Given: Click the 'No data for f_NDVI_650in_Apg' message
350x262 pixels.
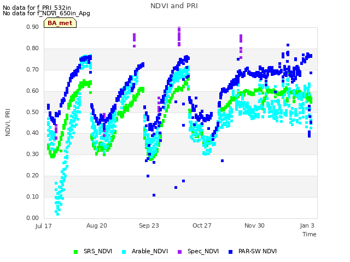Looking at the screenshot, I should coord(46,13).
